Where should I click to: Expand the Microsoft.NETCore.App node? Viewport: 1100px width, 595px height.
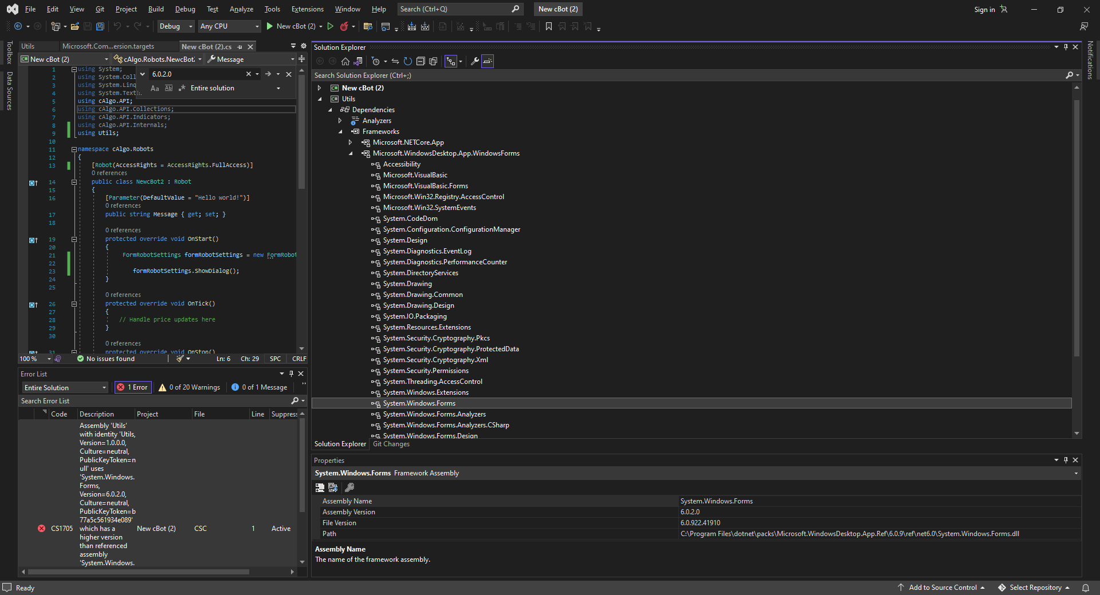pos(351,142)
